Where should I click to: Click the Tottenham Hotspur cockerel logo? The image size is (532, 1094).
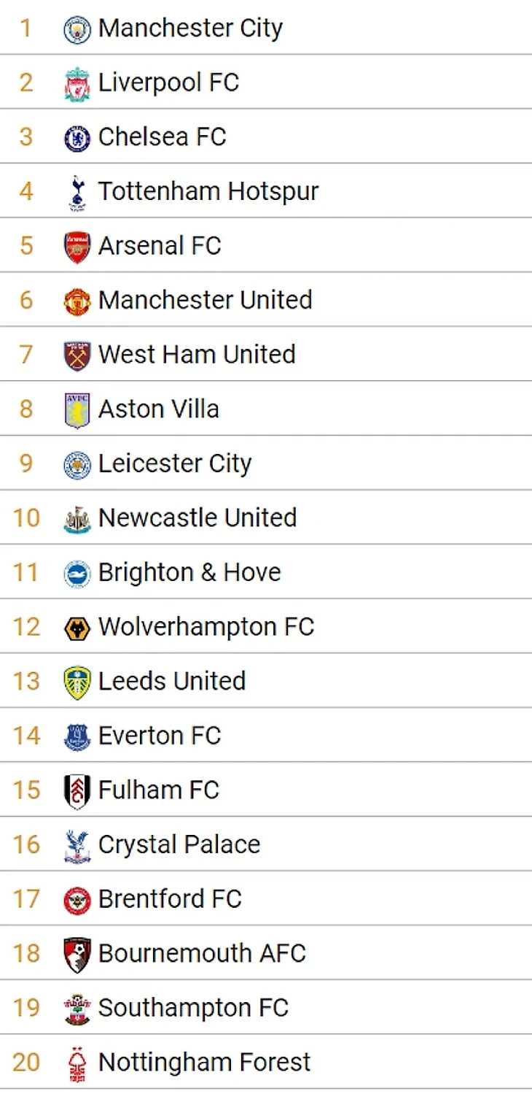pos(77,192)
